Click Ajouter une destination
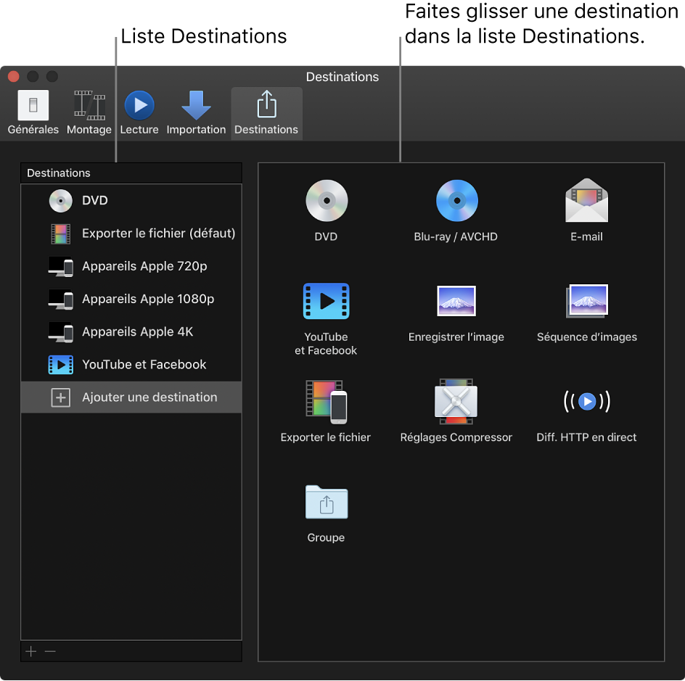 coord(131,397)
